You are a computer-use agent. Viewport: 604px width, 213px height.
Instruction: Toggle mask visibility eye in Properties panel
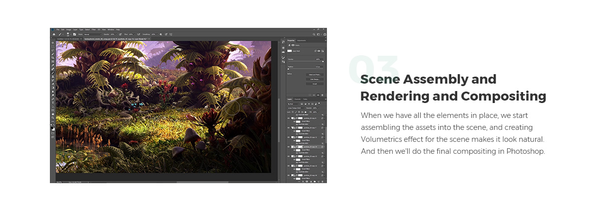pos(318,95)
